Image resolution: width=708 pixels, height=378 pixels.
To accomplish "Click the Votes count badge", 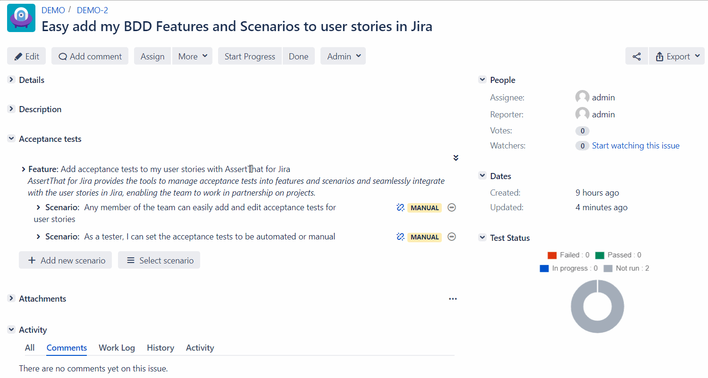I will tap(582, 131).
